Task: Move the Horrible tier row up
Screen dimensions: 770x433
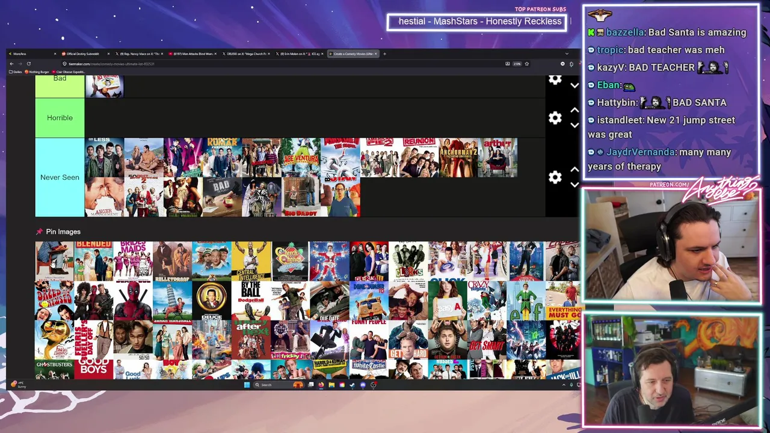Action: 574,111
